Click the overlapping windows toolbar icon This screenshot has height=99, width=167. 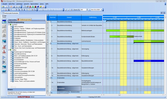coord(27,7)
